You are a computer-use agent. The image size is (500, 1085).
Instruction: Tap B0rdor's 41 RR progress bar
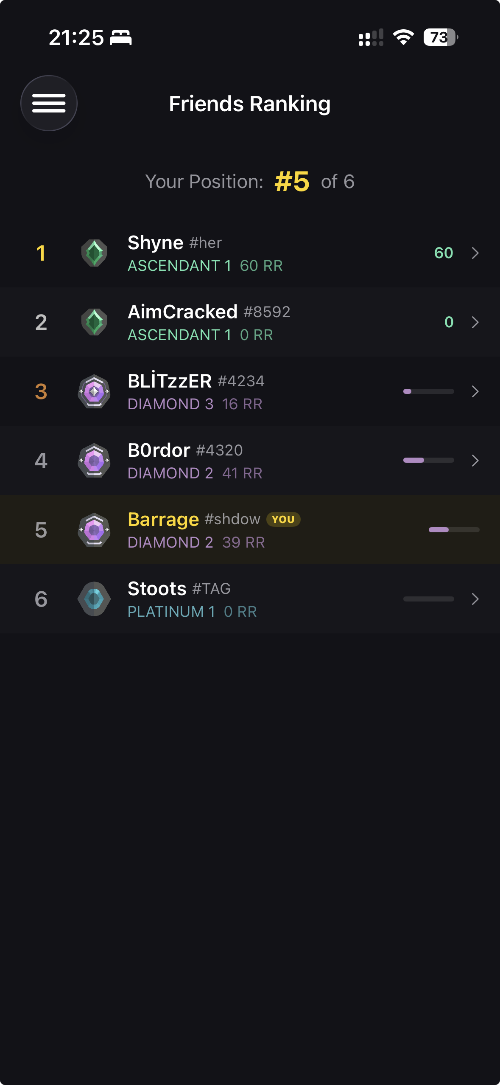[428, 461]
